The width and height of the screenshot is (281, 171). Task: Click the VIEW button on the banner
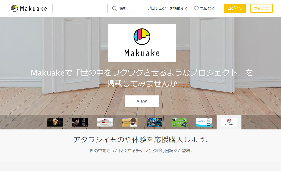pos(142,101)
